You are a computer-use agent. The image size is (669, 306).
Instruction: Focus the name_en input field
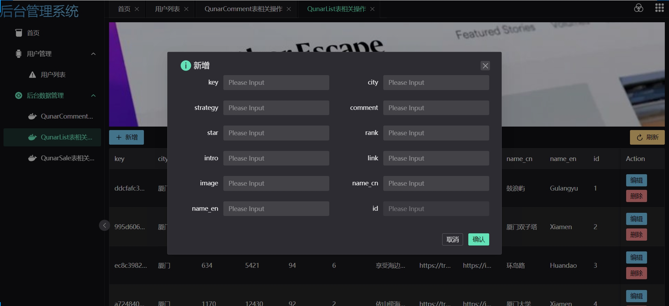pyautogui.click(x=276, y=209)
